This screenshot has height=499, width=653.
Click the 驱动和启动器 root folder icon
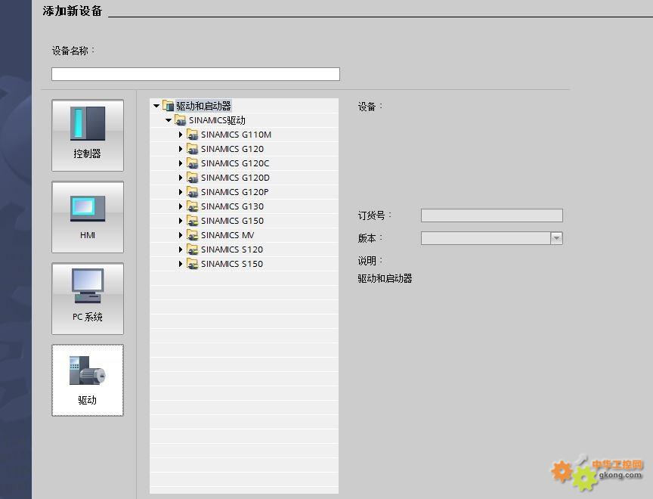click(x=169, y=106)
